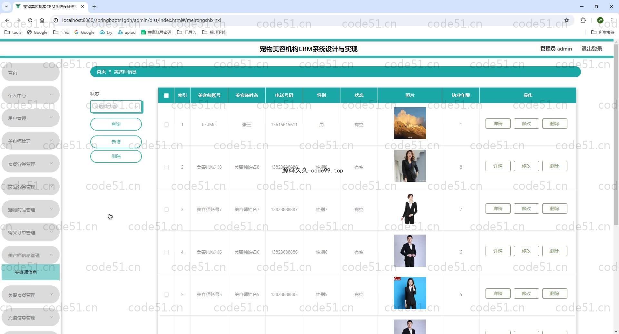Click the 删除 batch delete button under 新增
619x334 pixels.
(x=116, y=156)
